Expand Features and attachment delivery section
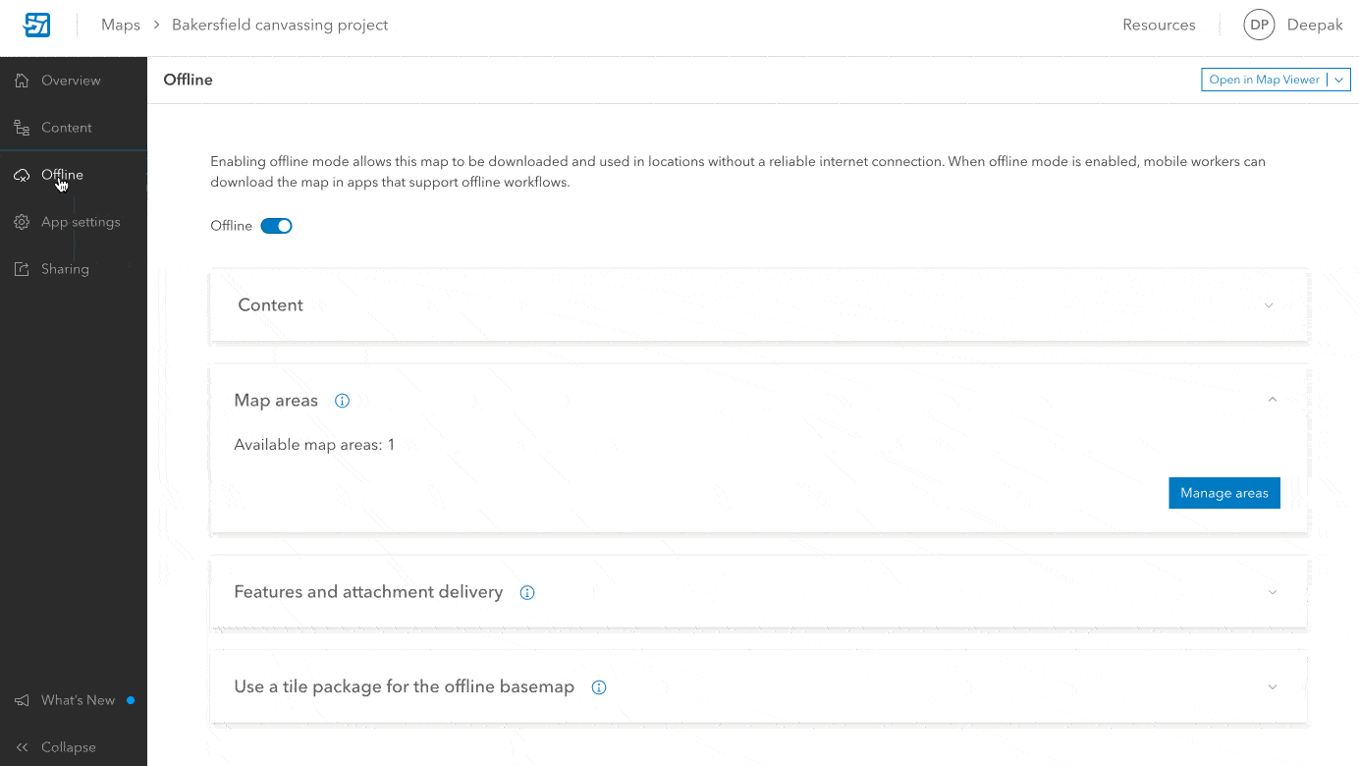This screenshot has height=766, width=1359. 1273,592
